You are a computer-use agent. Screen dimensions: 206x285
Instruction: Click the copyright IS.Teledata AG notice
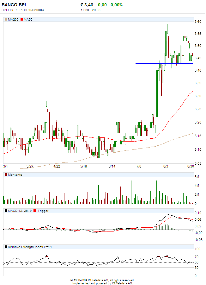(102, 280)
